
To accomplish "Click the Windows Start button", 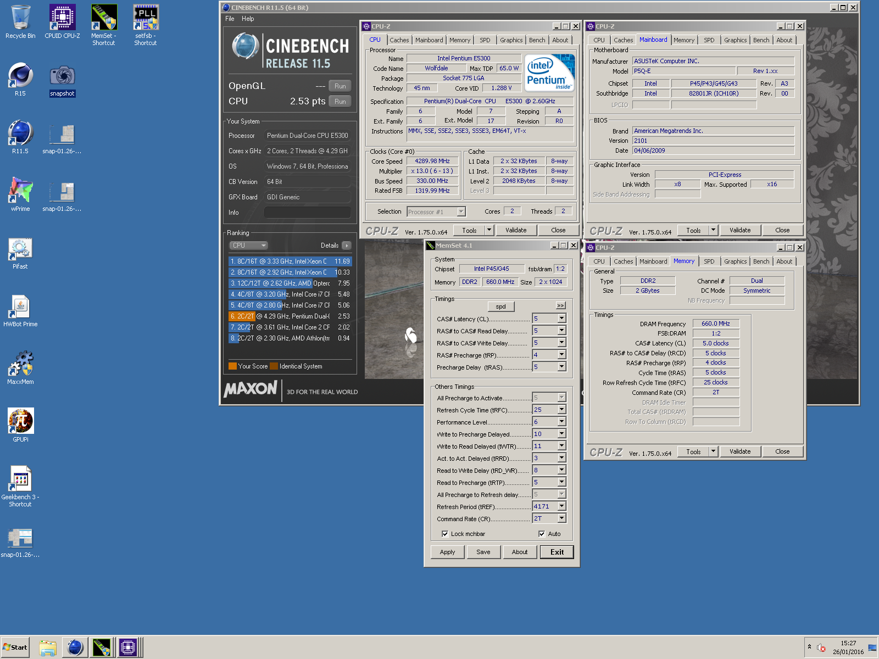I will point(15,647).
